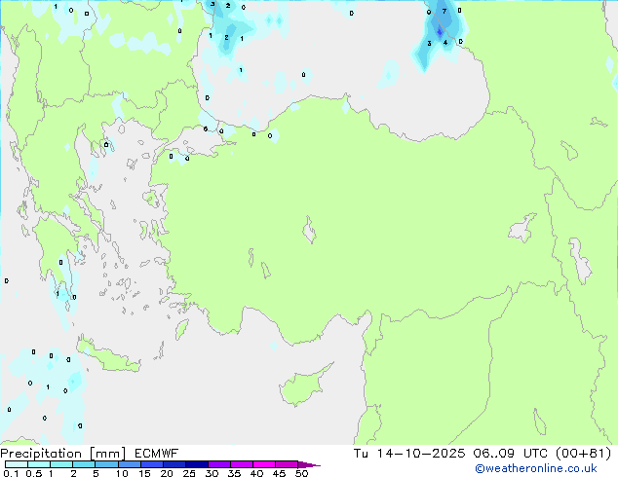Click the 45–50 mm legend color swatch
The width and height of the screenshot is (618, 477).
[287, 464]
